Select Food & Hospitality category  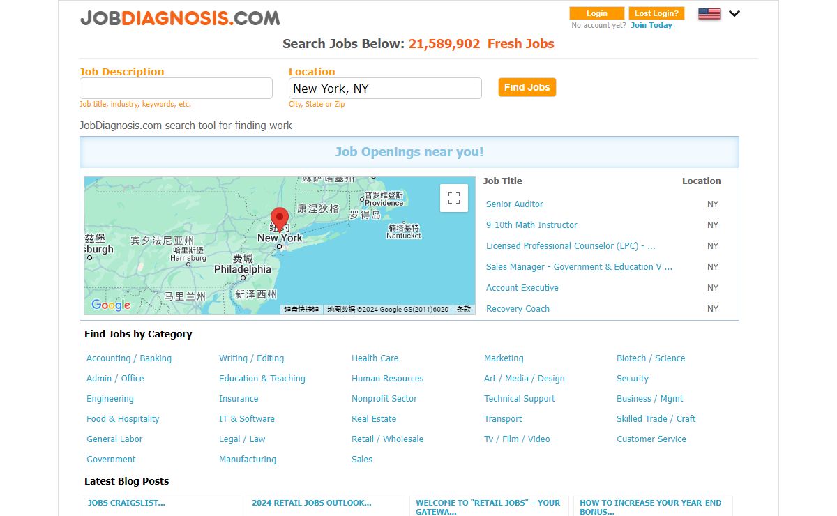(x=123, y=419)
